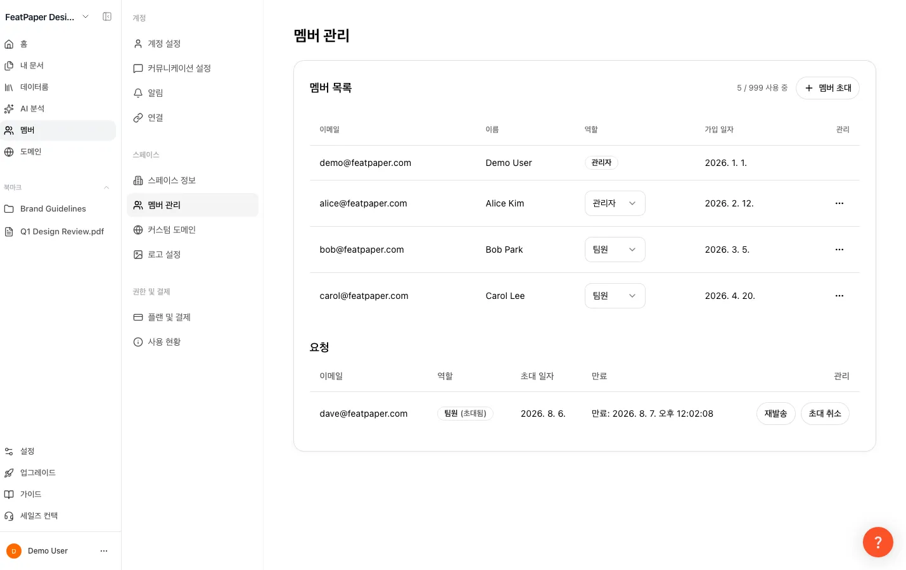Viewport: 906px width, 570px height.
Task: Open more actions for Carol Lee row
Action: (x=839, y=296)
